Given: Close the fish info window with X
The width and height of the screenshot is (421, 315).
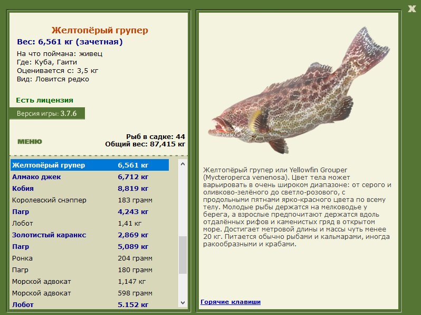Looking at the screenshot, I should click(412, 8).
